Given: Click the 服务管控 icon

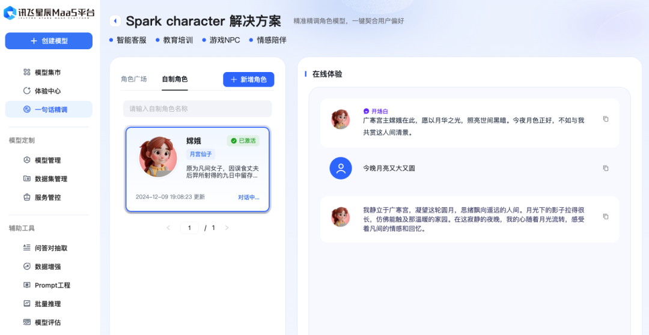Looking at the screenshot, I should [x=27, y=198].
